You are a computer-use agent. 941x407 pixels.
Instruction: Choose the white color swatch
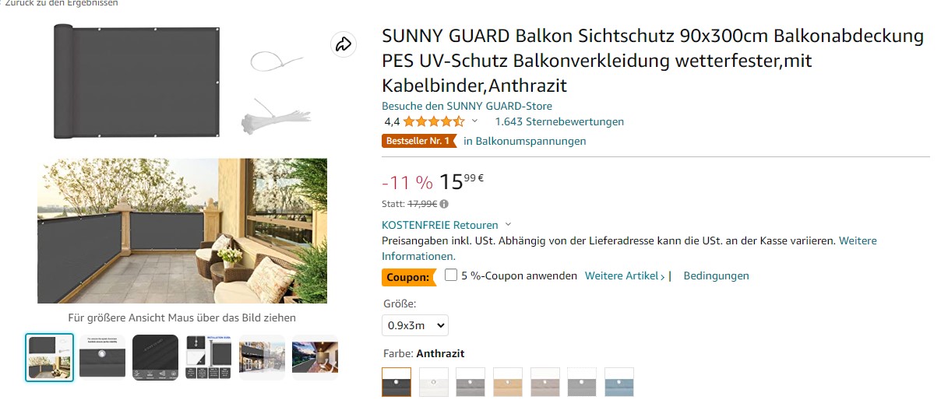tap(434, 382)
